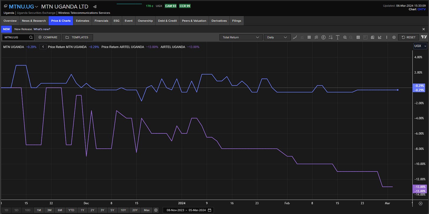Click the export chart icon
Screen dimensions: 429x214
coord(379,37)
